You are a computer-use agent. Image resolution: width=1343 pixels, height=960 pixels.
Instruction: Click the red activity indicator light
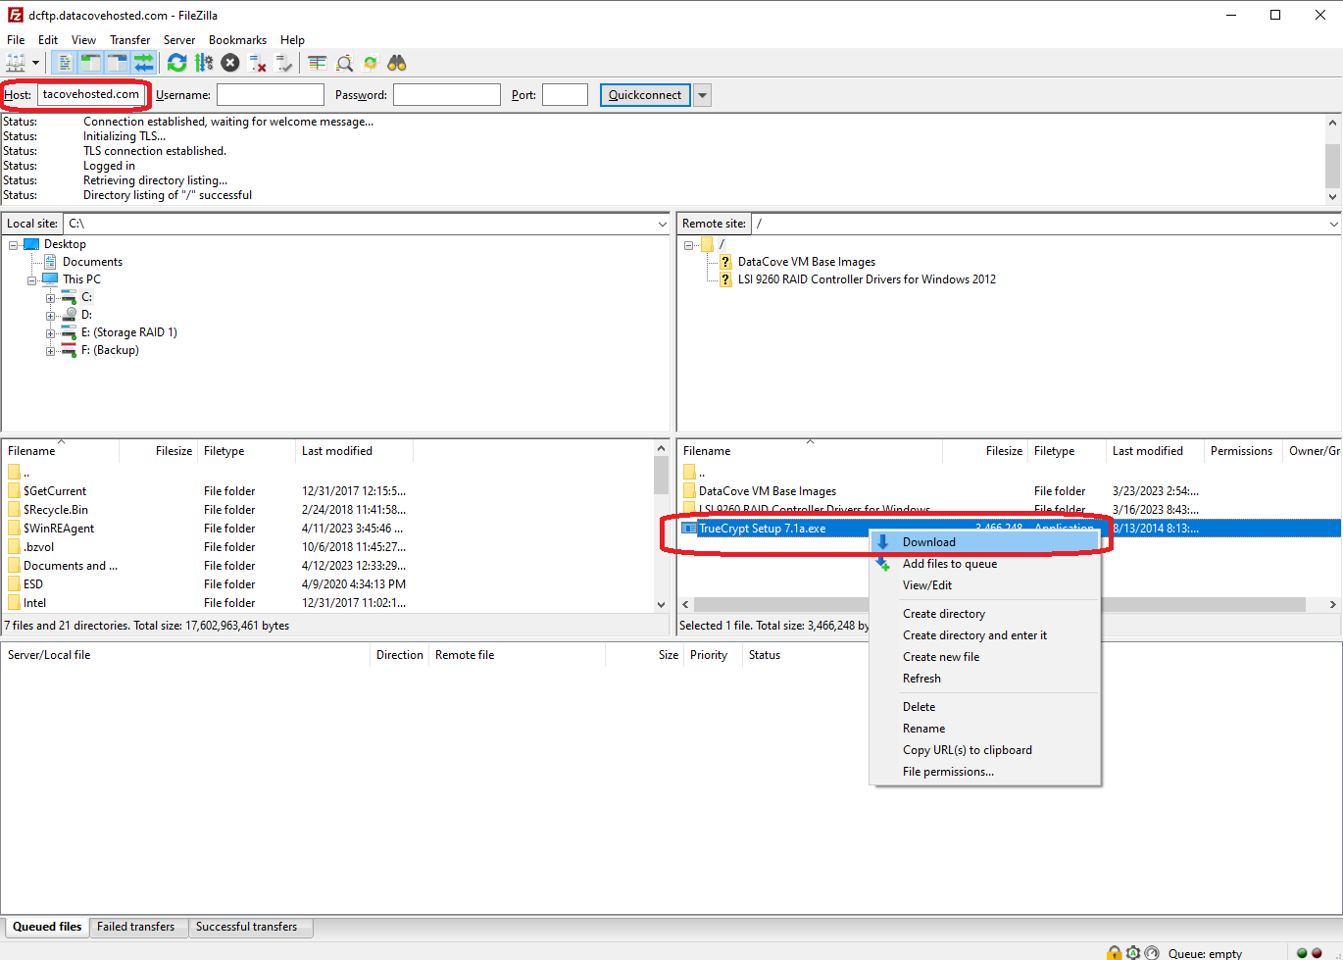coord(1317,952)
